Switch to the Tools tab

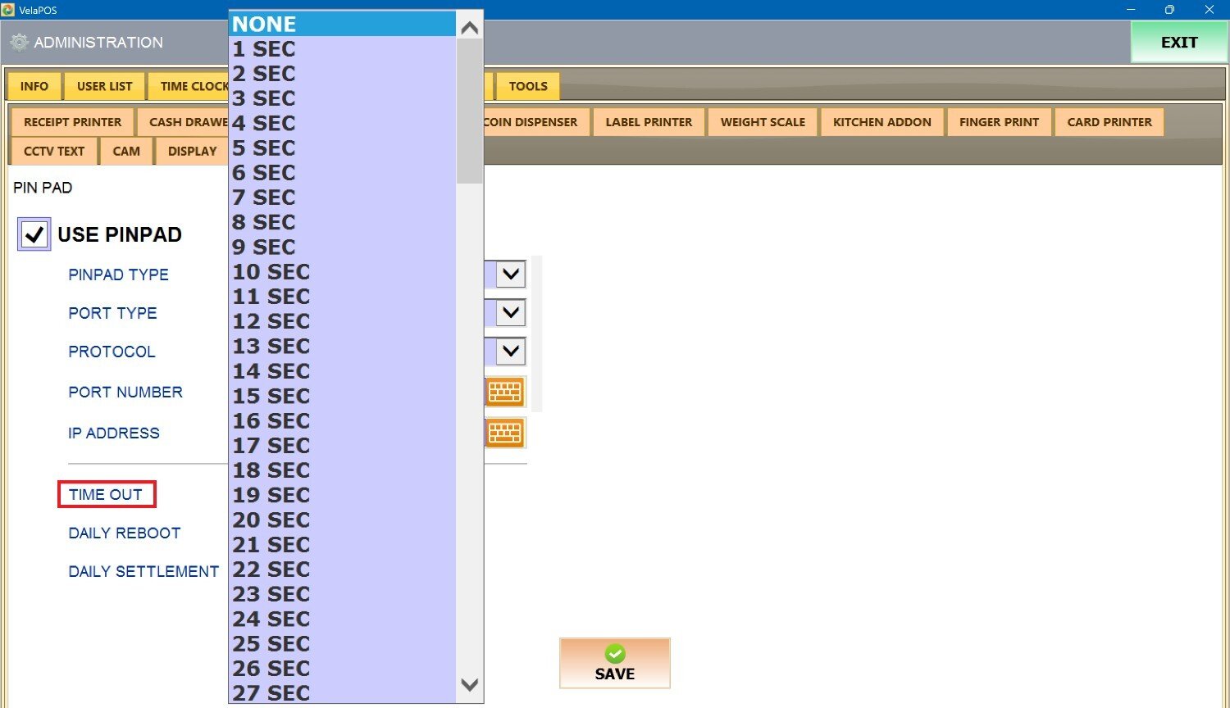(527, 86)
